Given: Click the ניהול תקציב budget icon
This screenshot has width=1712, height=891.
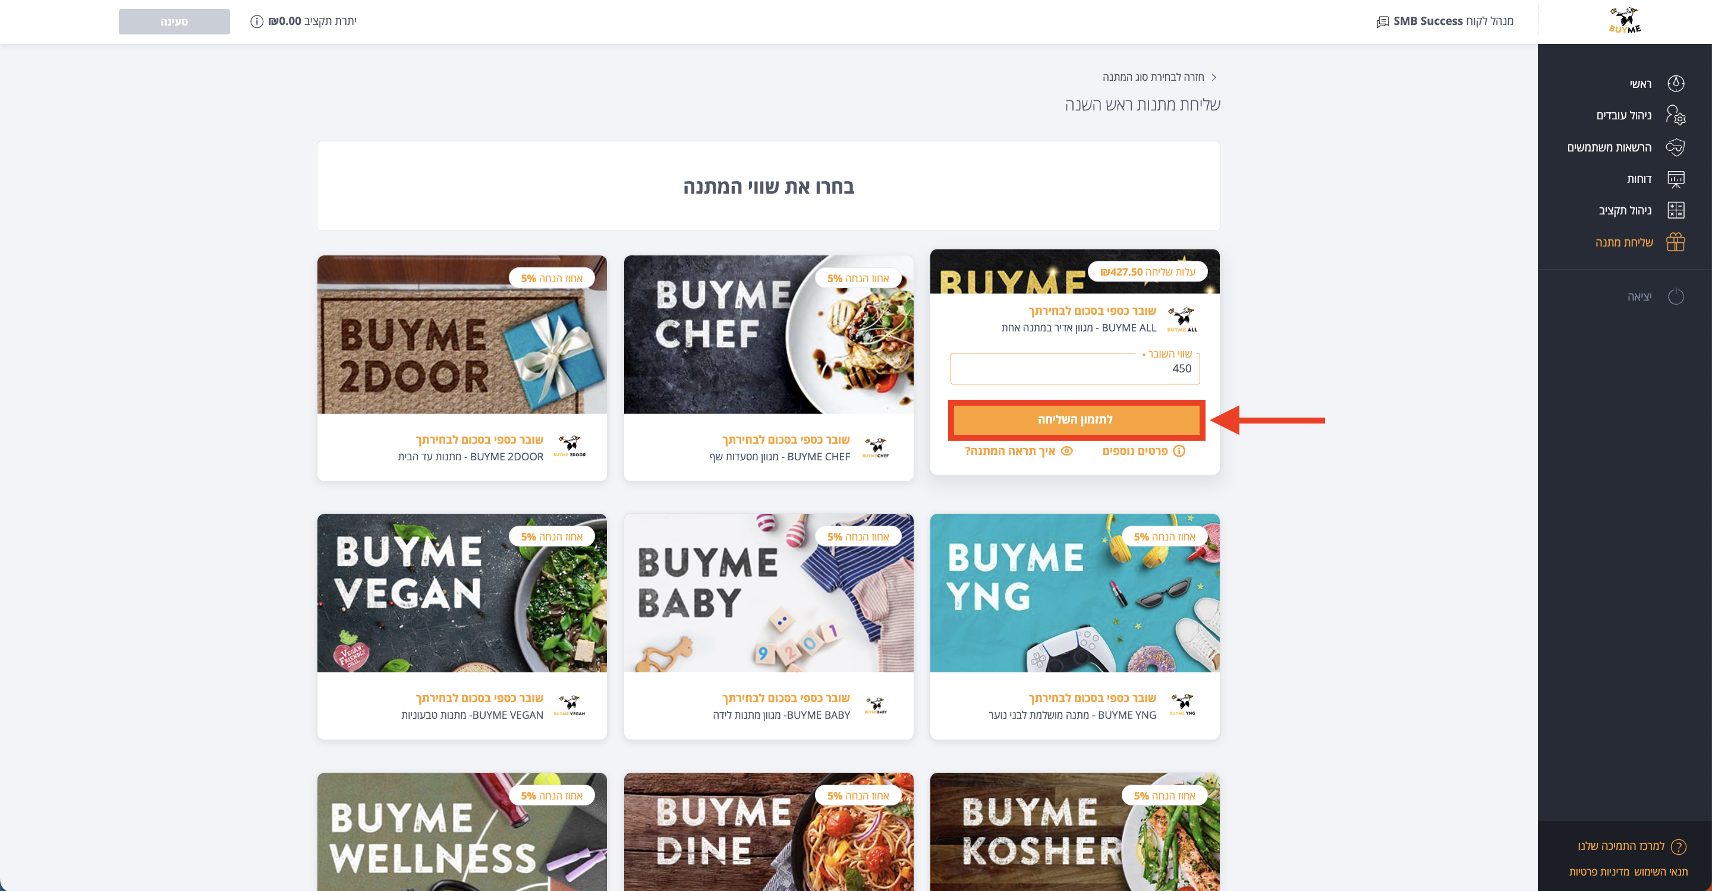Looking at the screenshot, I should tap(1676, 210).
